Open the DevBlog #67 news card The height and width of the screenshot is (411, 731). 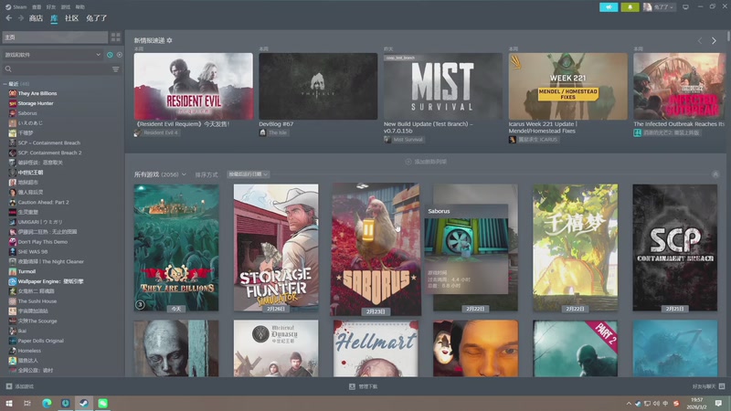click(318, 86)
